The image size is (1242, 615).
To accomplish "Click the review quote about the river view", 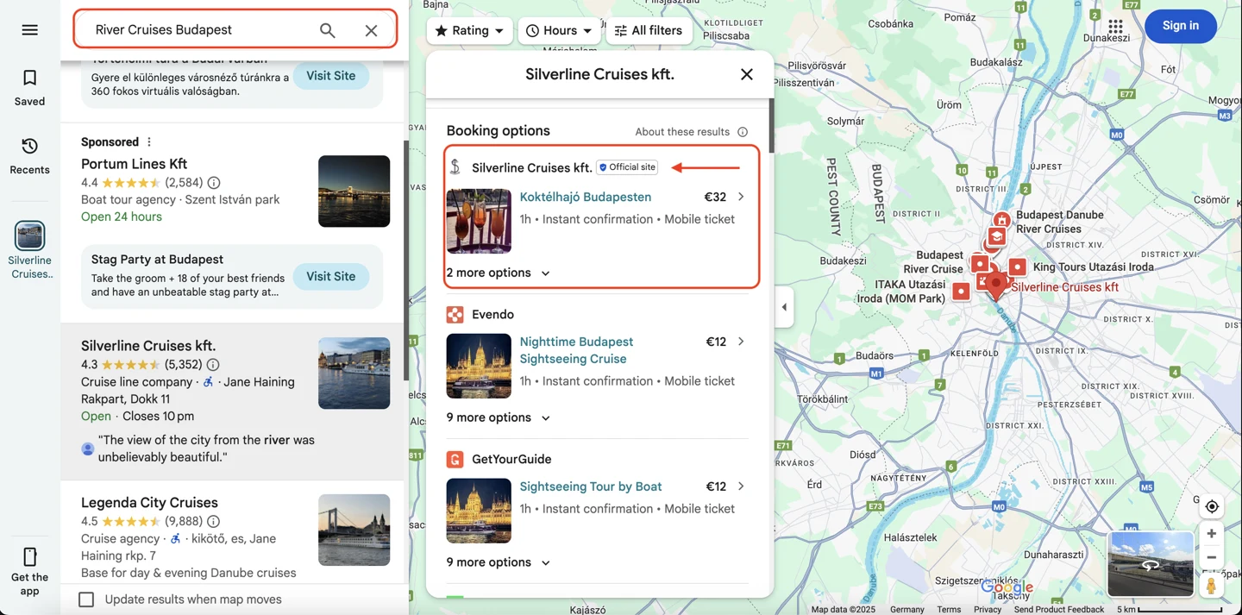I will click(206, 449).
